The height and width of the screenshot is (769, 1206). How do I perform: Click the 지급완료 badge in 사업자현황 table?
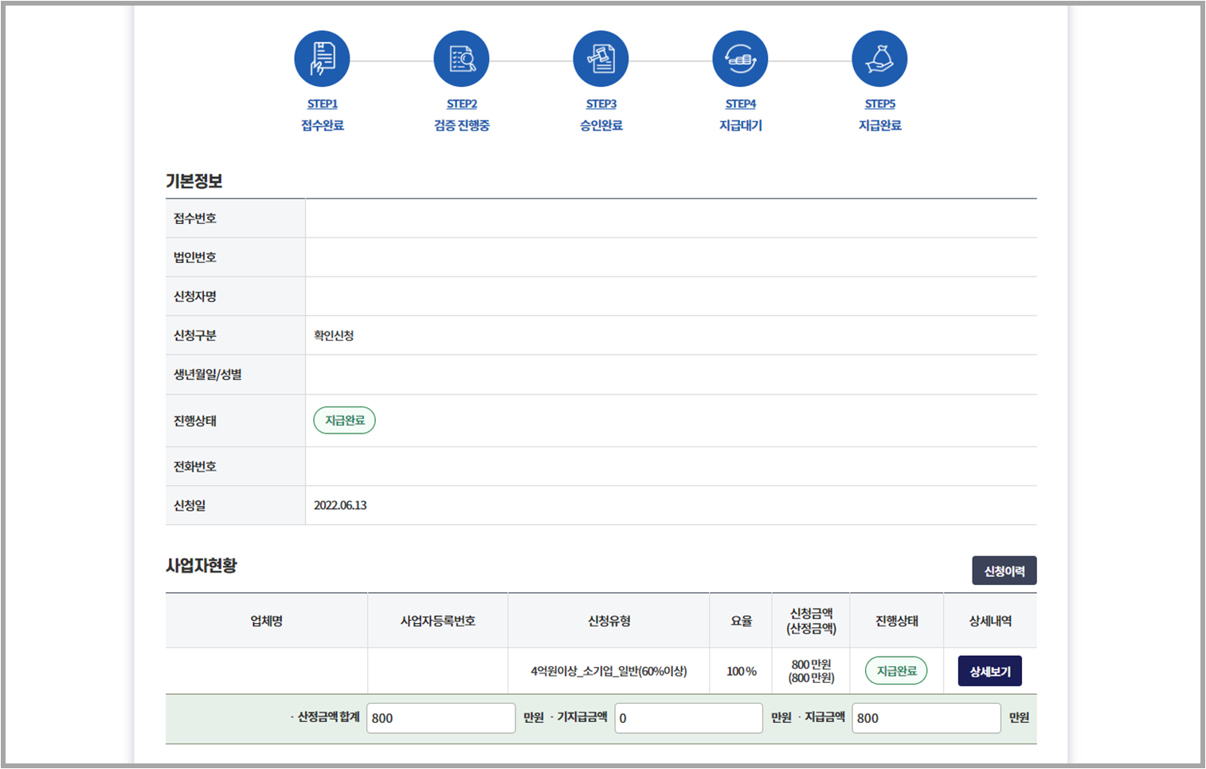click(x=896, y=671)
